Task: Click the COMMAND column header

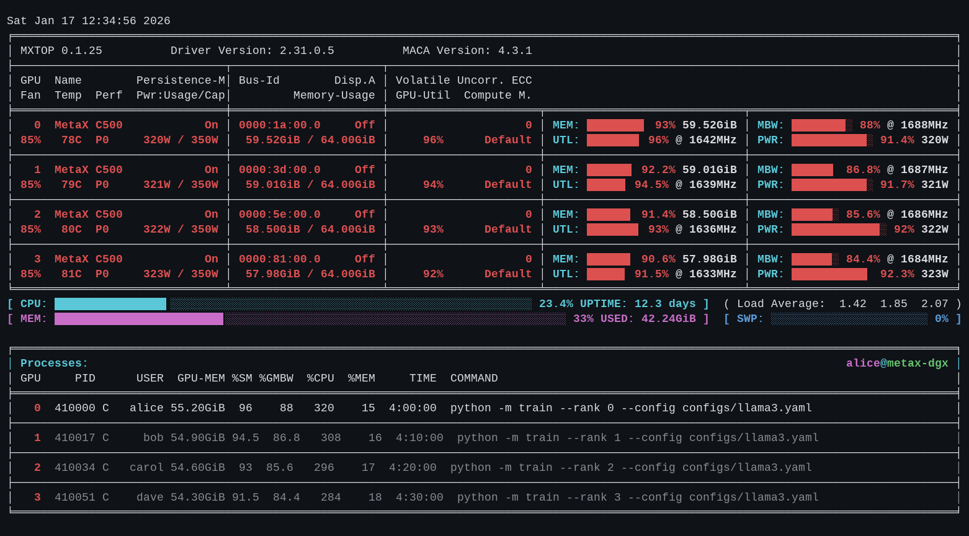Action: [474, 378]
